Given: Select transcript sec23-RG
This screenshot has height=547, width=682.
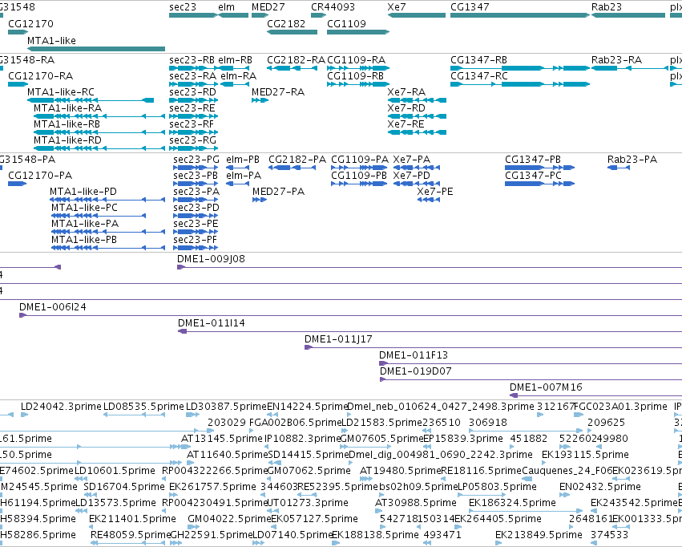Looking at the screenshot, I should tap(194, 148).
